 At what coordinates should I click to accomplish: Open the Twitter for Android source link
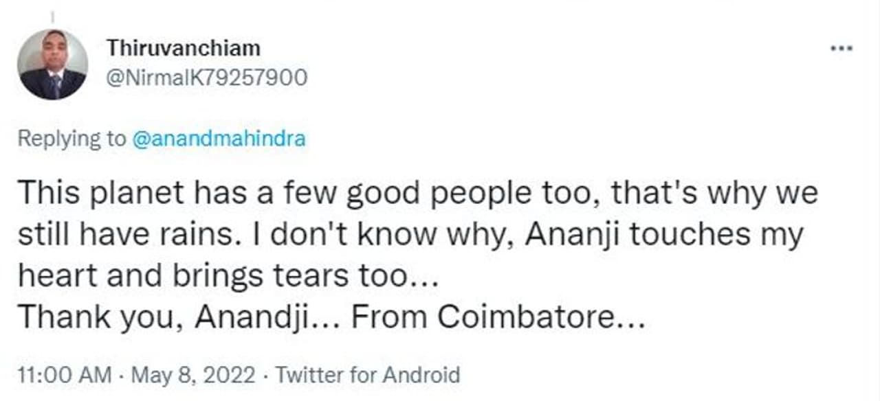click(366, 375)
